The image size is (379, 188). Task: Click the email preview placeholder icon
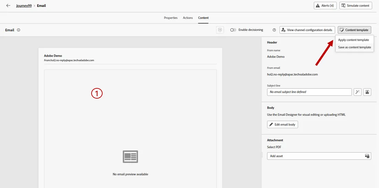tap(130, 157)
